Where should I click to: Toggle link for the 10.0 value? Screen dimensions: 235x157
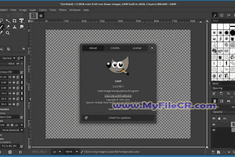point(22,93)
